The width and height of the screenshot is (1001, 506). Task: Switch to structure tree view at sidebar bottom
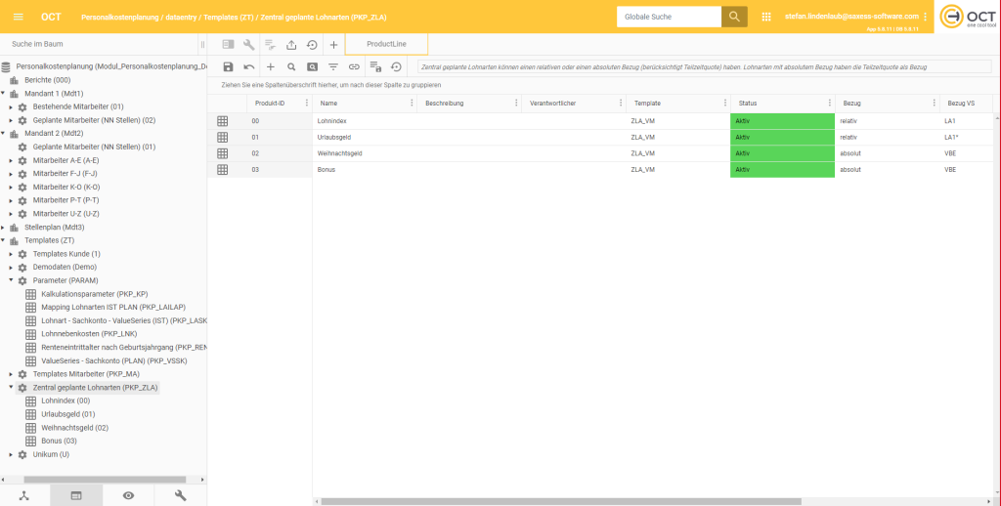(x=24, y=495)
